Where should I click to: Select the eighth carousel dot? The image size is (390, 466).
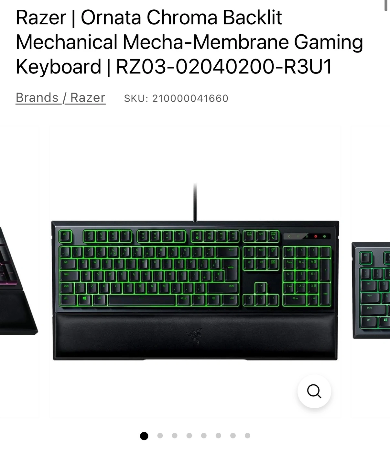click(x=247, y=436)
